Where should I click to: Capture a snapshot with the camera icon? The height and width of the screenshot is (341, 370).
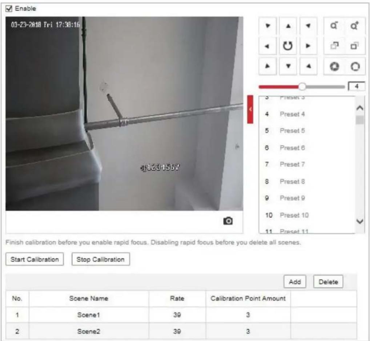228,221
